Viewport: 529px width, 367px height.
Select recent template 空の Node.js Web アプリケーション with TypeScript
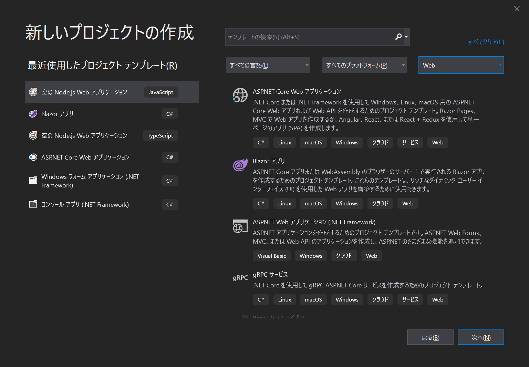pyautogui.click(x=112, y=135)
